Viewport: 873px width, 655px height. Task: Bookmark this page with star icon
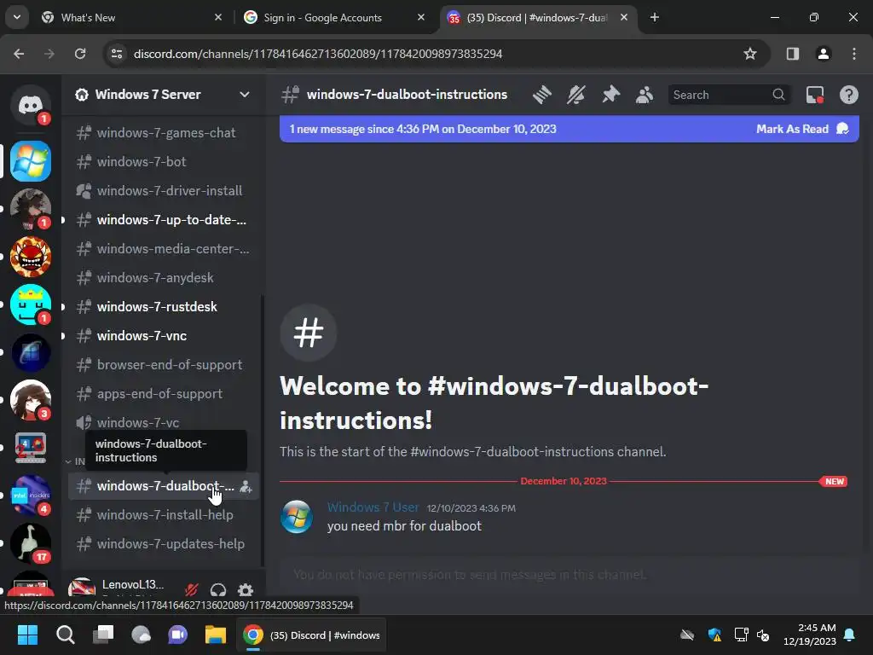750,54
